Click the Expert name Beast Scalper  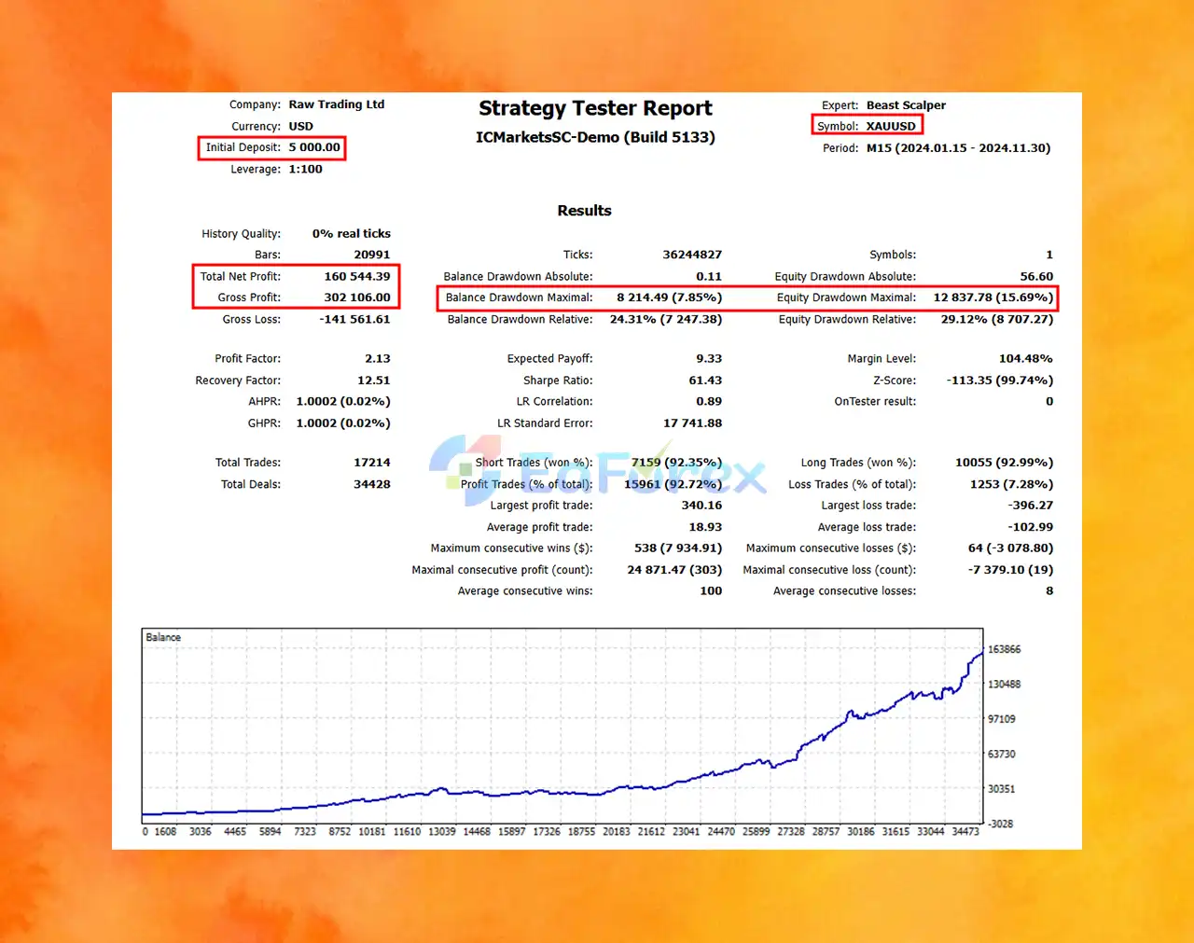(906, 105)
